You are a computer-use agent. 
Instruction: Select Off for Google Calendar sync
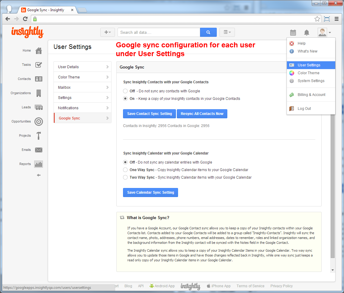coord(125,162)
